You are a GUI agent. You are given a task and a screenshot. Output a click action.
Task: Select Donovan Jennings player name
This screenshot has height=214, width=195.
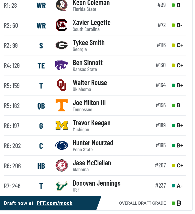97,183
